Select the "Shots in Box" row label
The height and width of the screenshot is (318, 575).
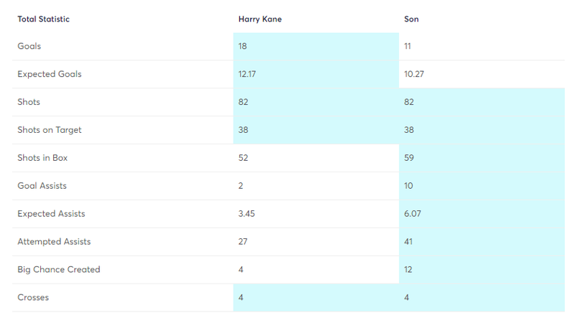tap(42, 158)
